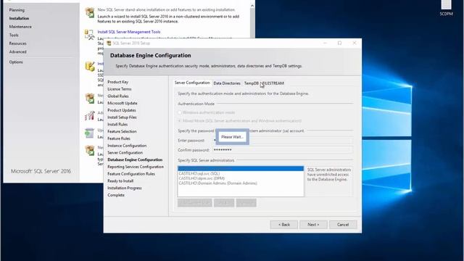Click the Install Setup Files step
The width and height of the screenshot is (464, 261).
click(122, 117)
